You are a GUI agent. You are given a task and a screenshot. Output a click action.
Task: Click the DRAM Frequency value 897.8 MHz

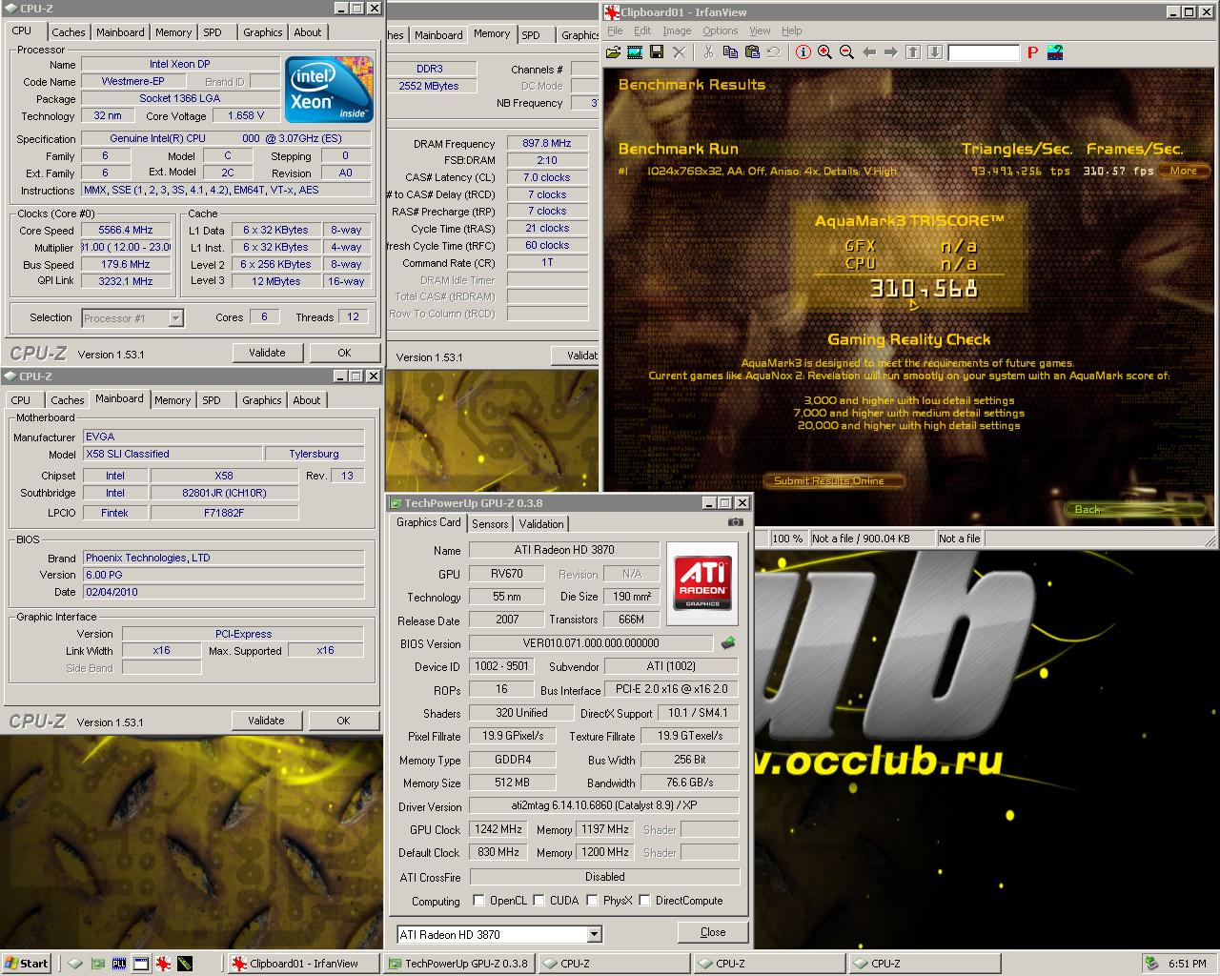pos(547,143)
